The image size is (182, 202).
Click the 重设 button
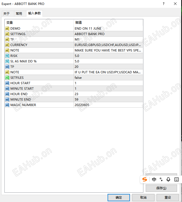point(168,198)
